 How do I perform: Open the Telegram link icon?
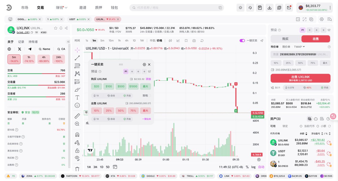[30, 49]
